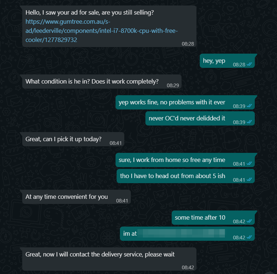This screenshot has width=277, height=274.
Task: Click read ticks beside "never OC'd never delidded it"
Action: click(x=249, y=122)
